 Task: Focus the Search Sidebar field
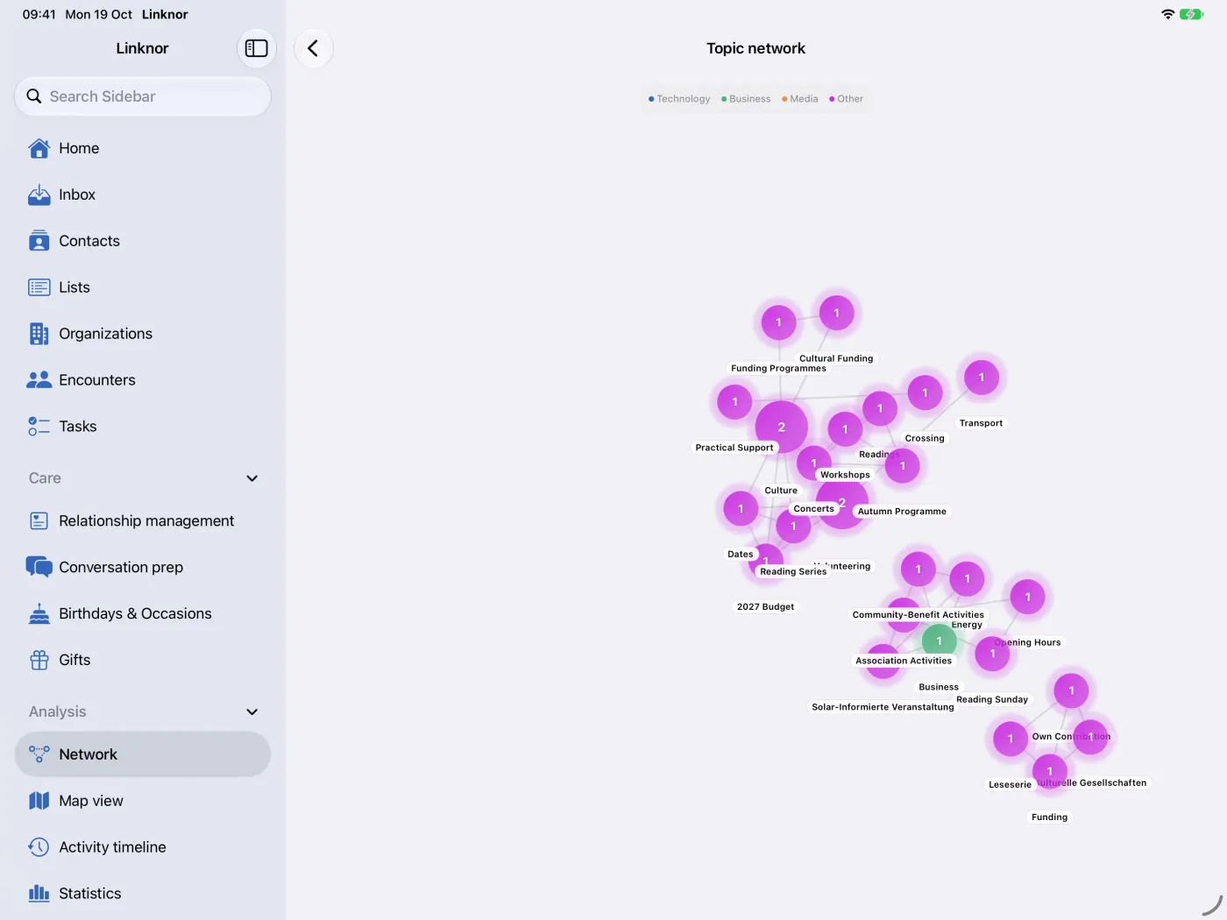143,96
